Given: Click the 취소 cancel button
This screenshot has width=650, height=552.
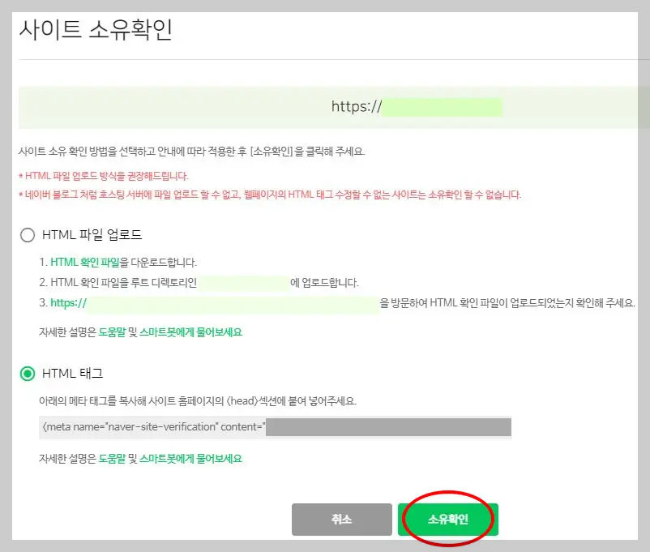Looking at the screenshot, I should tap(341, 519).
